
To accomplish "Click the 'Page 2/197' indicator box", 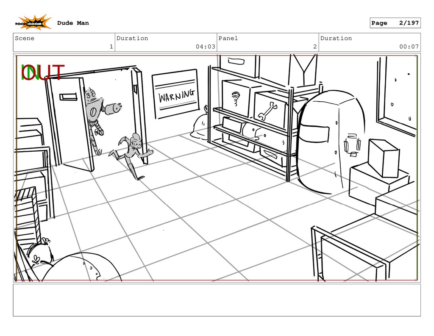I will [395, 23].
